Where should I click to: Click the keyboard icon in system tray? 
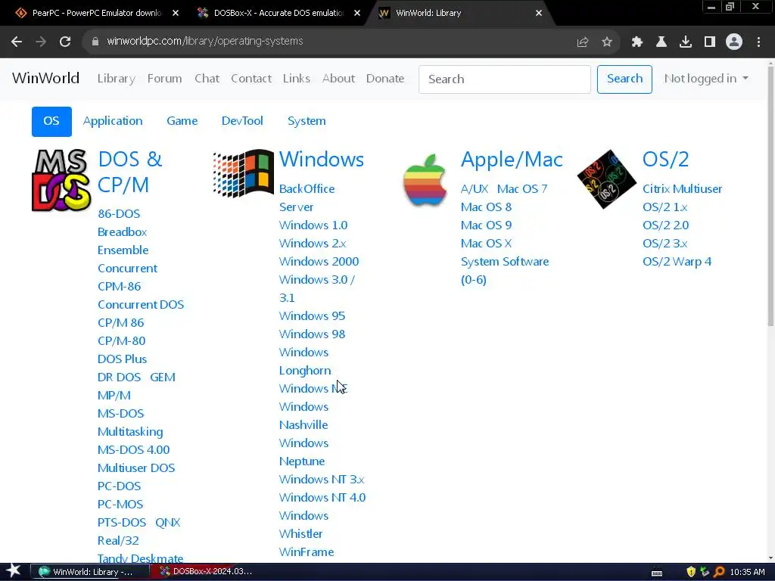pos(657,573)
